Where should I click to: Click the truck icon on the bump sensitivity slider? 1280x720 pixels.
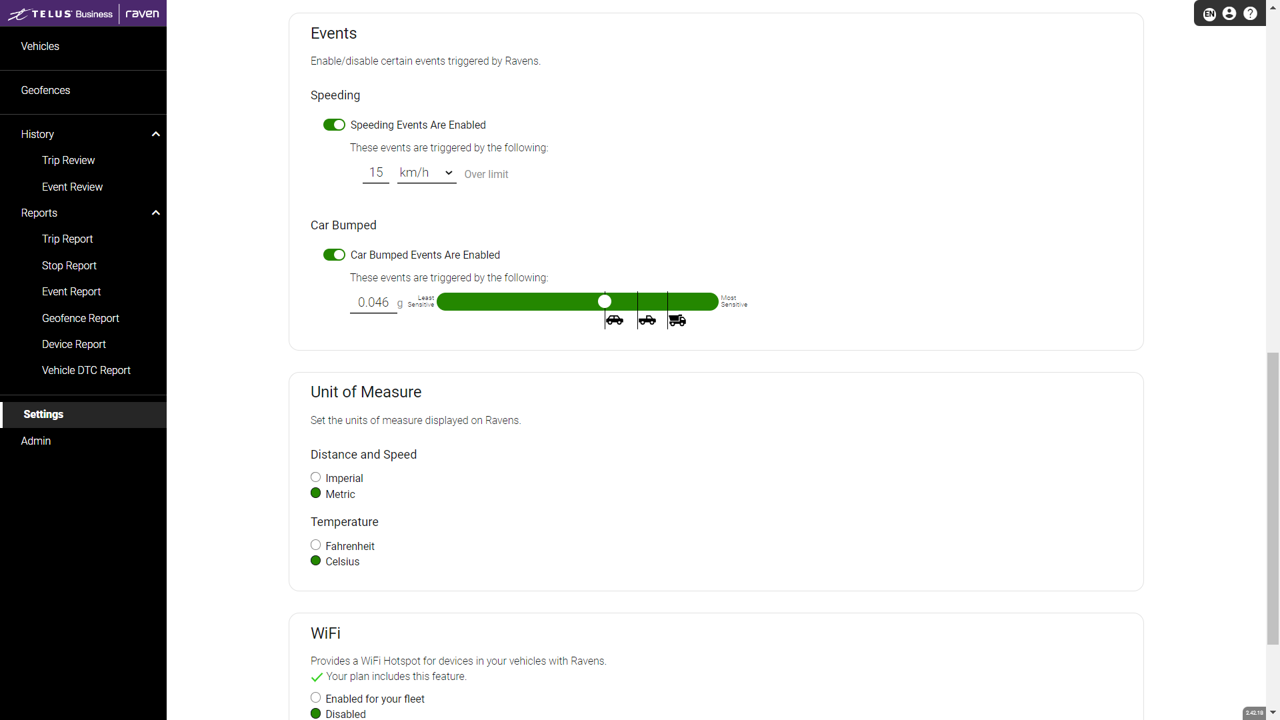[678, 320]
